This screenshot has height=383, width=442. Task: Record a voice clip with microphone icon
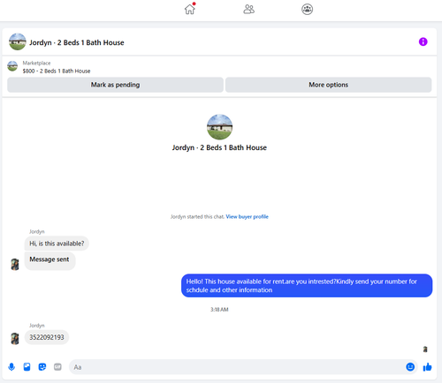pos(11,367)
